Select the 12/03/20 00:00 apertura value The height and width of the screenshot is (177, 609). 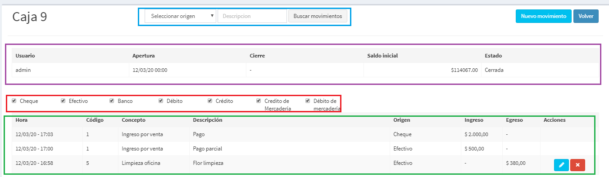[x=150, y=70]
